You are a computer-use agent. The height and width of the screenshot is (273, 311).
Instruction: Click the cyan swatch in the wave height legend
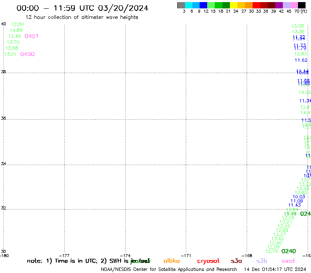pos(189,5)
